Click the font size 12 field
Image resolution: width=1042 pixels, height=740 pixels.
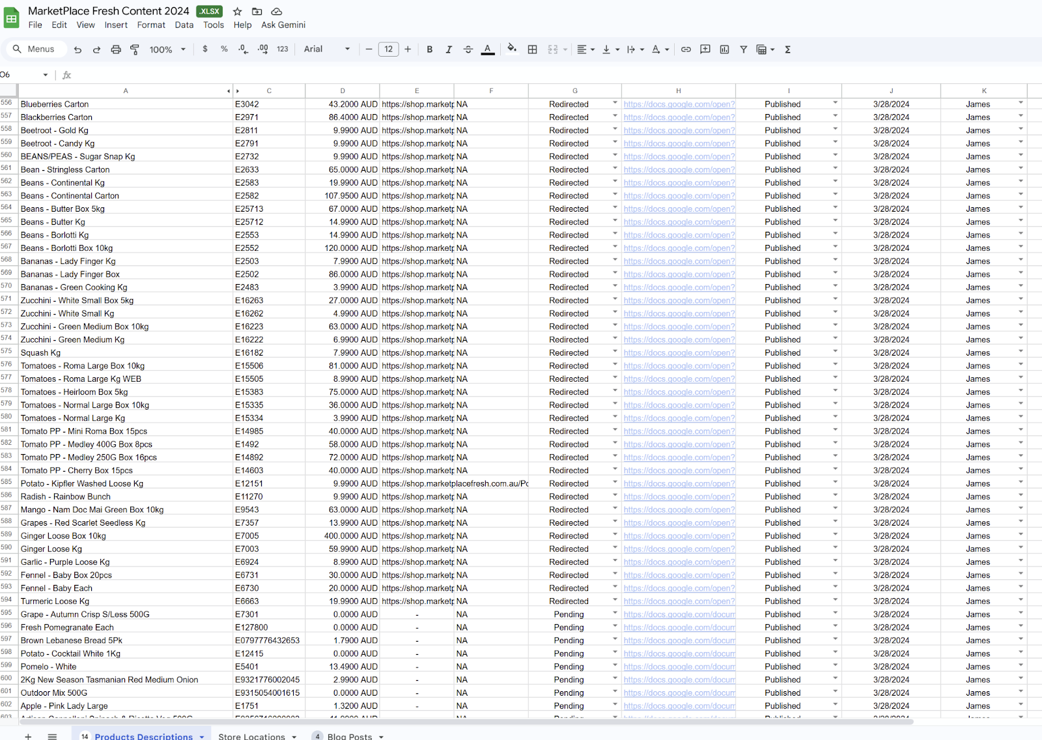(388, 49)
